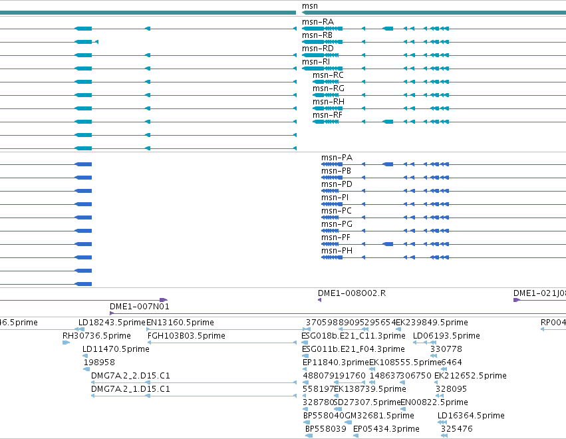This screenshot has width=566, height=439.
Task: Click the EN00822.5prime EST label
Action: [x=434, y=402]
